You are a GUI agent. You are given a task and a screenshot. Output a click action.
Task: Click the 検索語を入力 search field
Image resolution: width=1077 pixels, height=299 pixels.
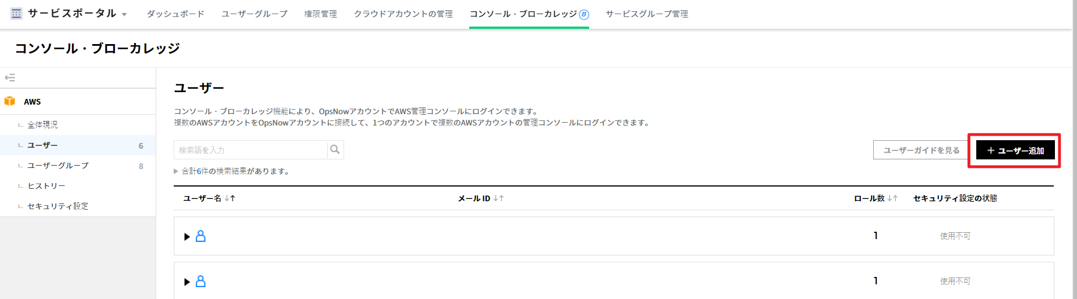click(250, 150)
